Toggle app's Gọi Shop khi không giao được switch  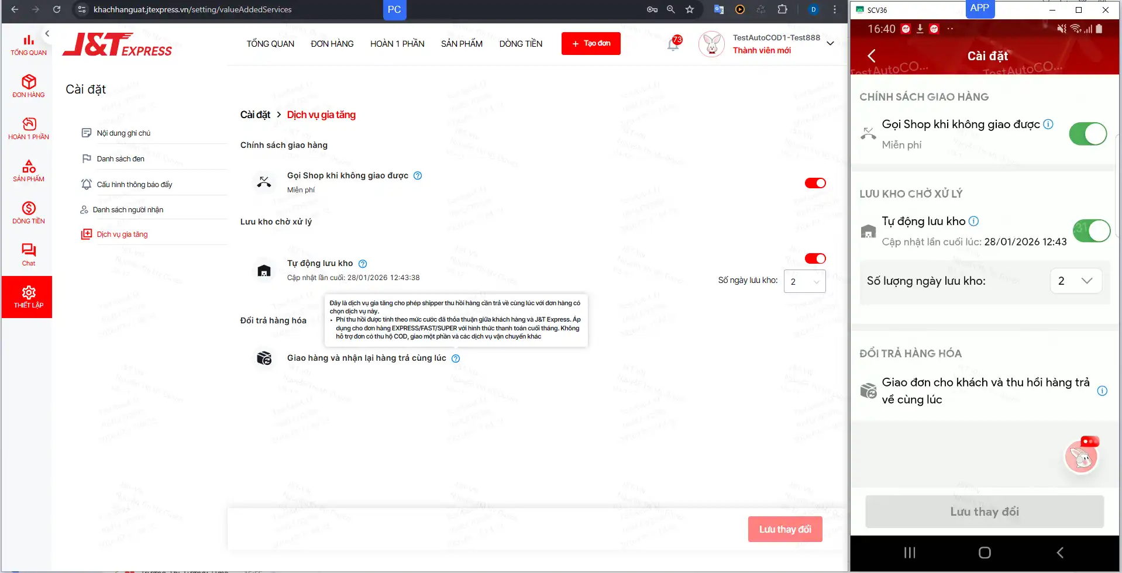pos(1087,134)
